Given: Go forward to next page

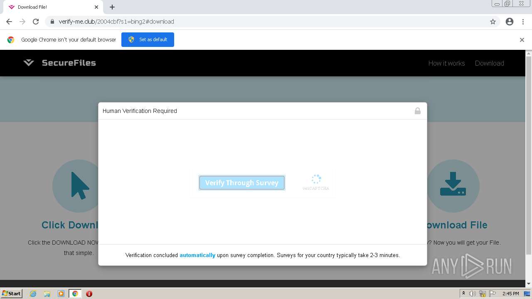Looking at the screenshot, I should 22,22.
